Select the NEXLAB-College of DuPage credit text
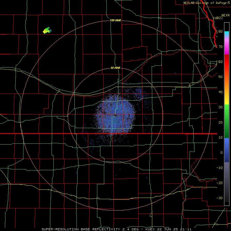The image size is (231, 231). (205, 3)
